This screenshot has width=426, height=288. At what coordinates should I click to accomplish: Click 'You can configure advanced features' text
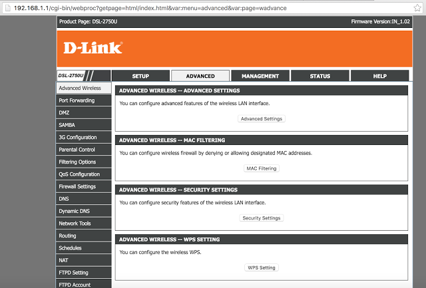(194, 103)
